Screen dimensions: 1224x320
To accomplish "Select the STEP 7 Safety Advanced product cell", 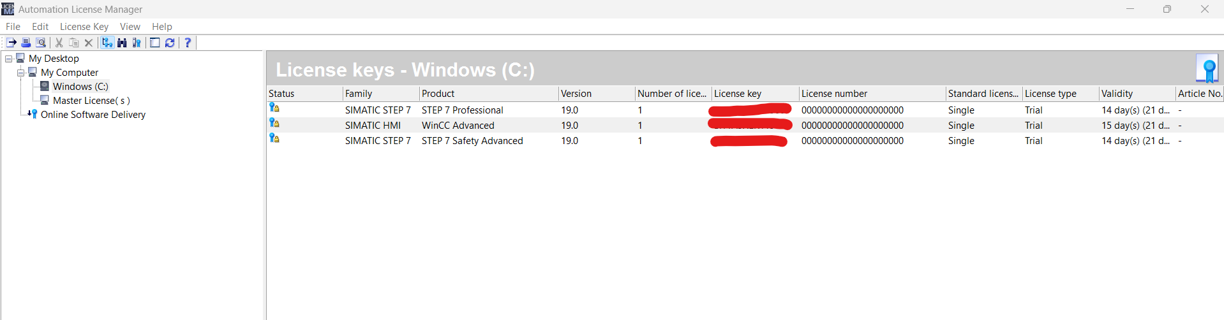I will [472, 141].
